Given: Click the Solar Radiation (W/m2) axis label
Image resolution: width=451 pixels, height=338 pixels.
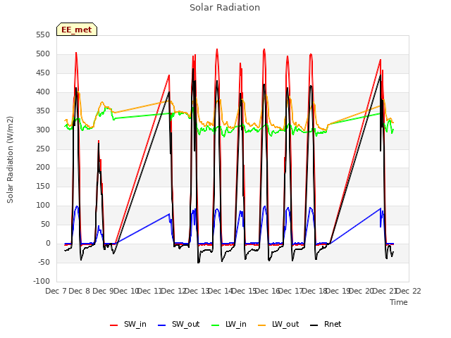Looking at the screenshot, I should tap(10, 160).
